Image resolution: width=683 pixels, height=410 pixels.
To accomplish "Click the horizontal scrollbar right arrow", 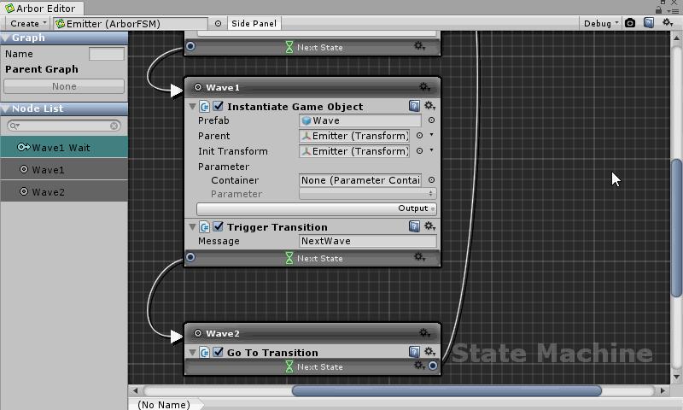I will click(663, 391).
